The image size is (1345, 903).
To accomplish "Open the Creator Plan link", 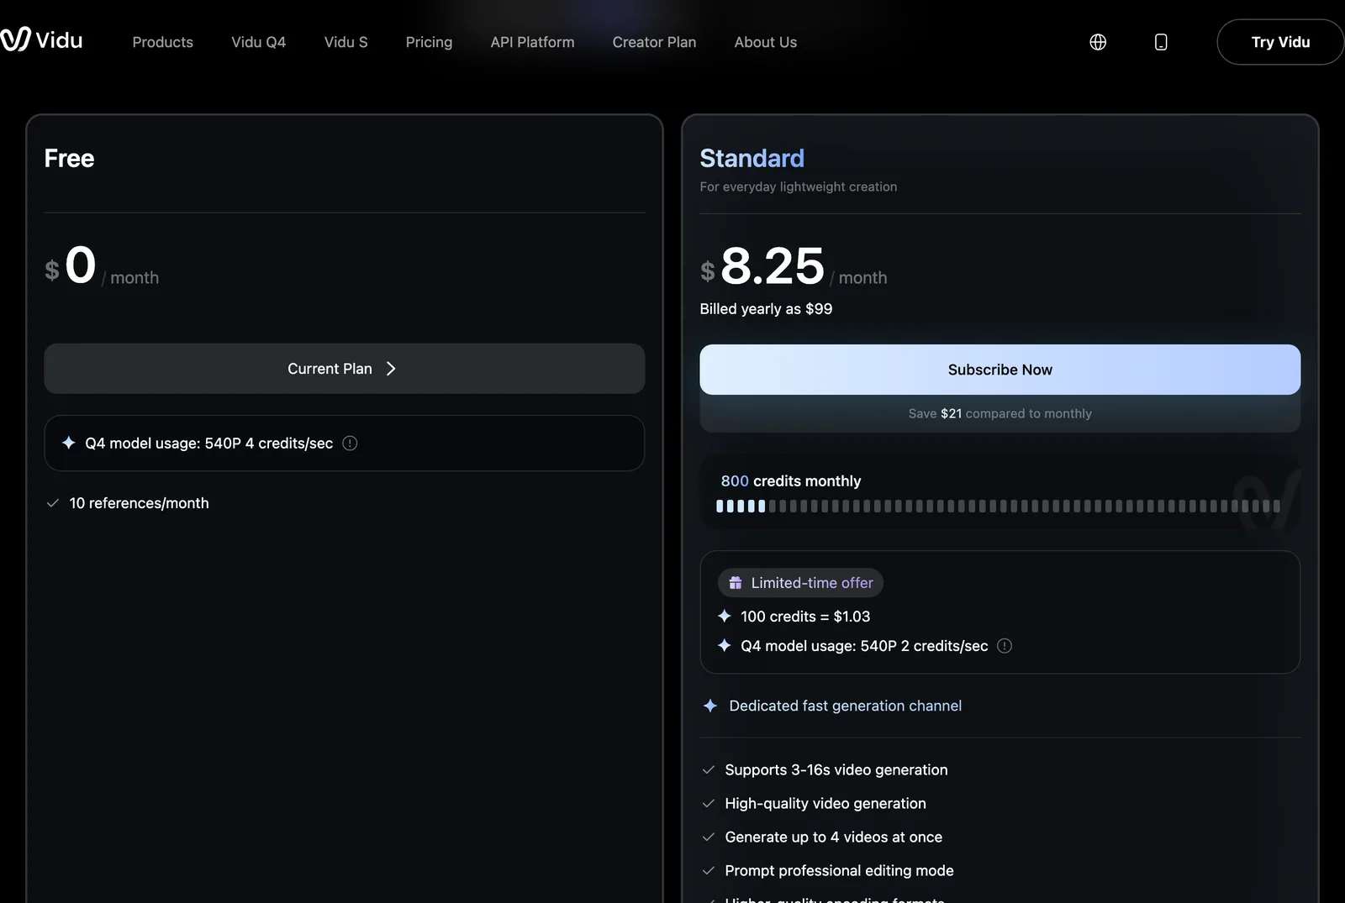I will (x=654, y=42).
